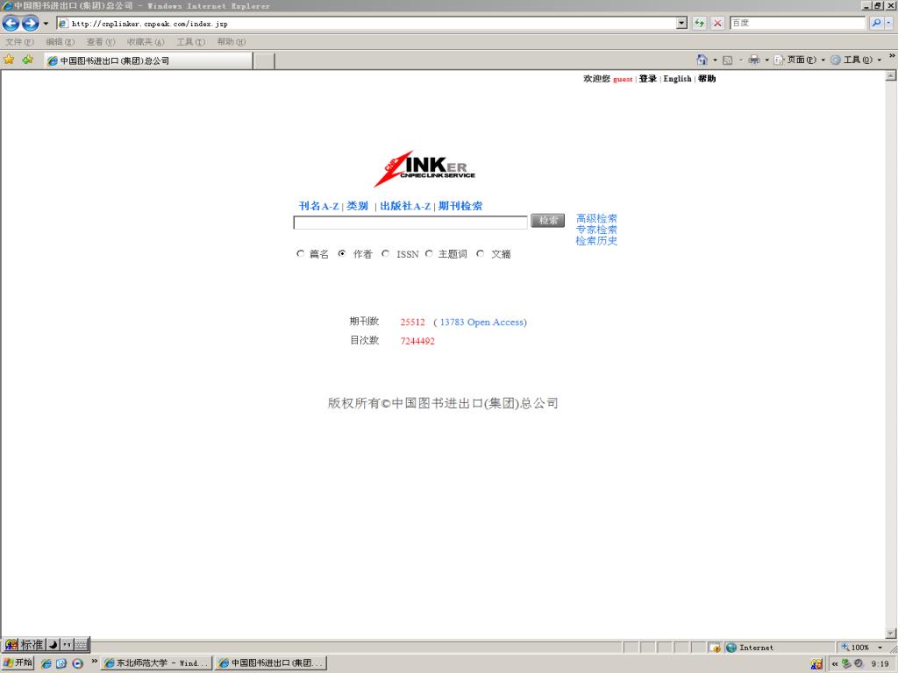The height and width of the screenshot is (673, 898).
Task: Select the 文摘 radio button
Action: pos(480,253)
